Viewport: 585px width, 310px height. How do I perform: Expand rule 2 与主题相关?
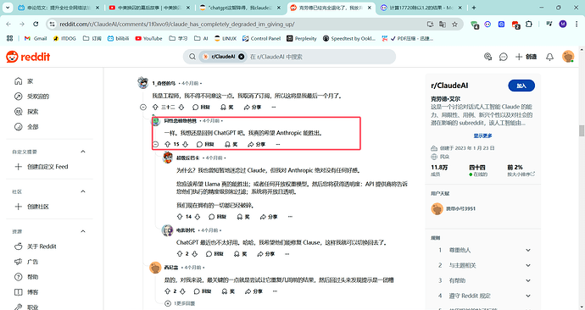tap(528, 265)
